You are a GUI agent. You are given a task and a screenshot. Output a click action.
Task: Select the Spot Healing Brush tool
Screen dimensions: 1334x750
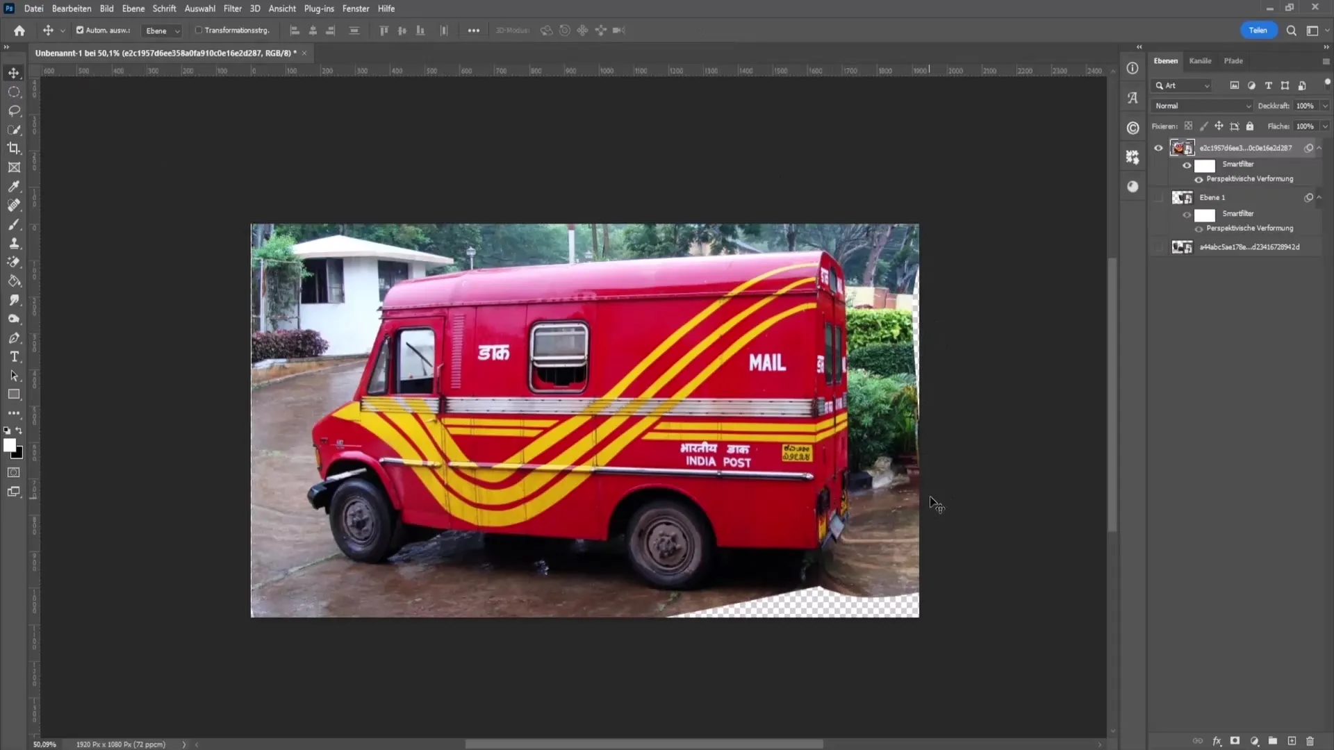[14, 206]
